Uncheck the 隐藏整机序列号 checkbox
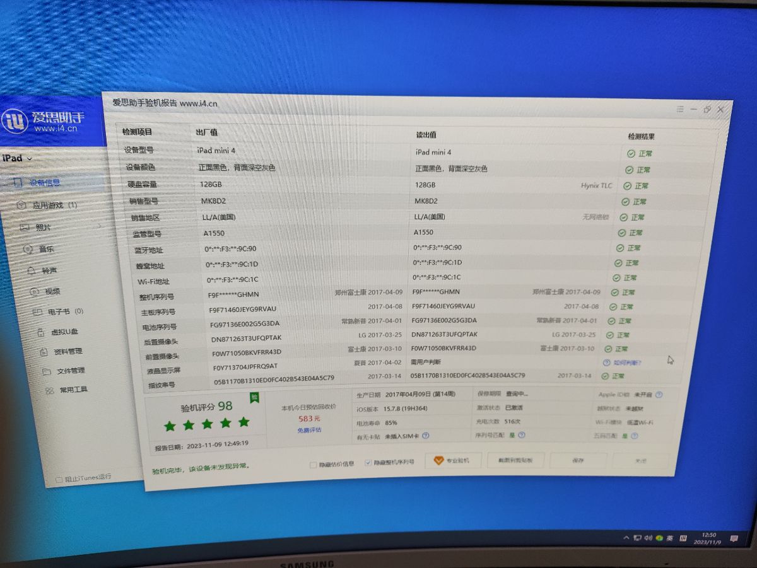The height and width of the screenshot is (568, 757). tap(368, 463)
